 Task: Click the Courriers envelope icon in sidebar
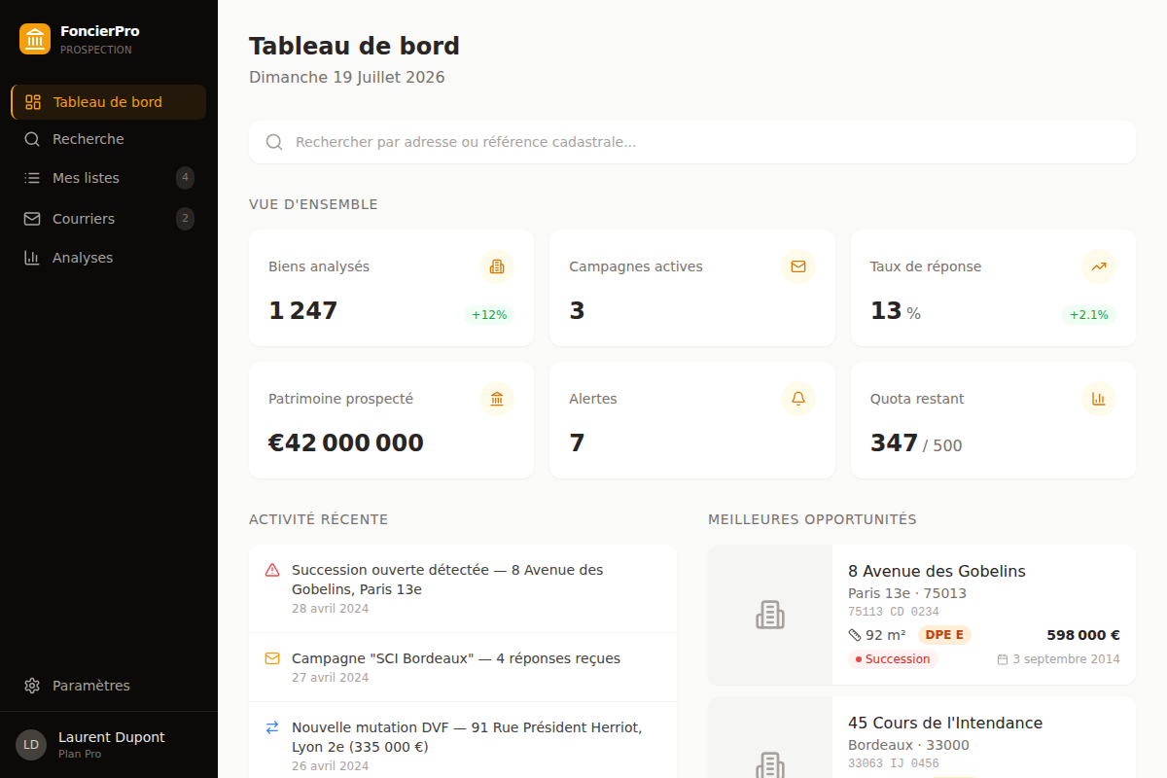click(x=32, y=219)
